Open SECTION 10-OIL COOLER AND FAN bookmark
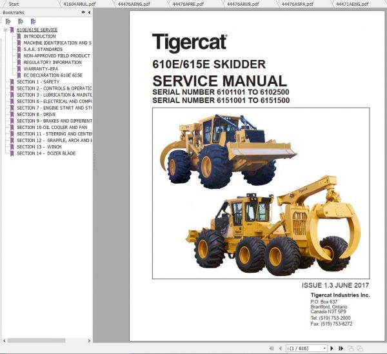Screen dimensions: 387x354 [x=52, y=127]
